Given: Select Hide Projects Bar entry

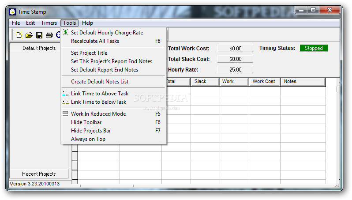Looking at the screenshot, I should (x=114, y=131).
